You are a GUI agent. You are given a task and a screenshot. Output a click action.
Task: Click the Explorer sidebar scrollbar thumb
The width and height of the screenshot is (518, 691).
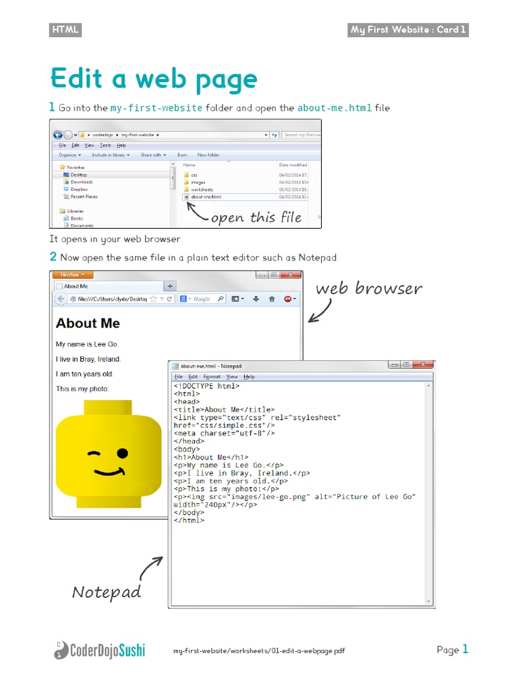[x=173, y=177]
